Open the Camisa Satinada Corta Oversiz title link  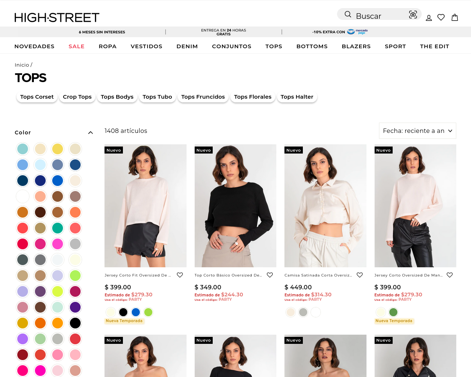point(318,275)
